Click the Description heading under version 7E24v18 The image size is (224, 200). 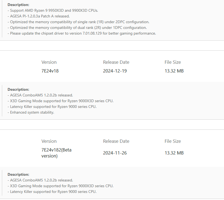18,89
